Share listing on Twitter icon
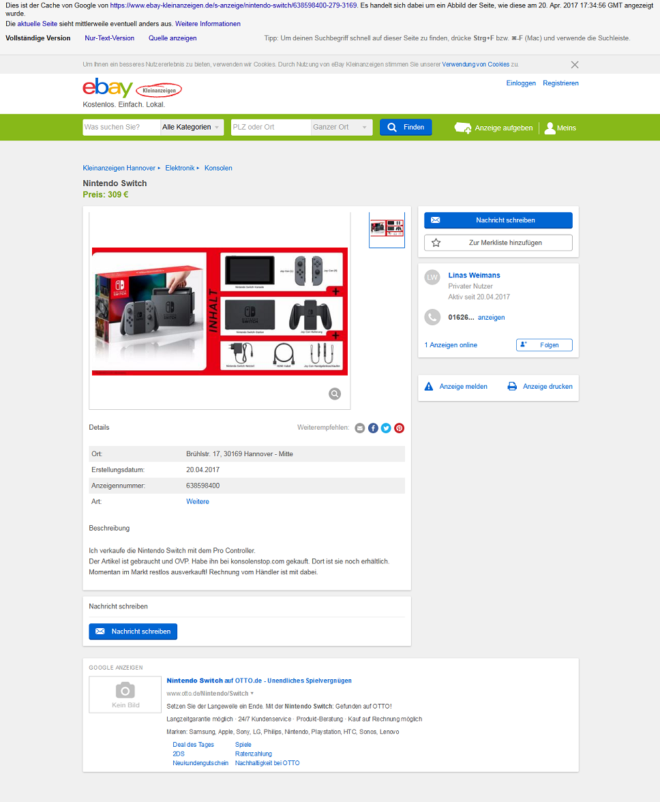Viewport: 660px width, 802px height. coord(386,428)
